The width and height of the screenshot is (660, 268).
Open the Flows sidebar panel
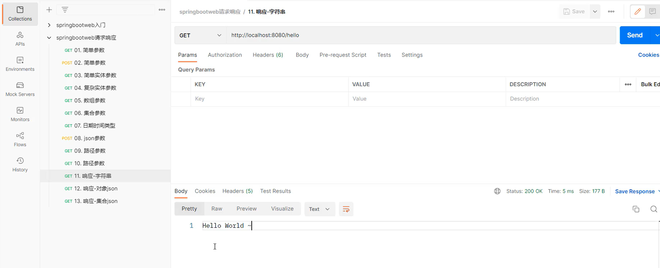click(x=20, y=139)
